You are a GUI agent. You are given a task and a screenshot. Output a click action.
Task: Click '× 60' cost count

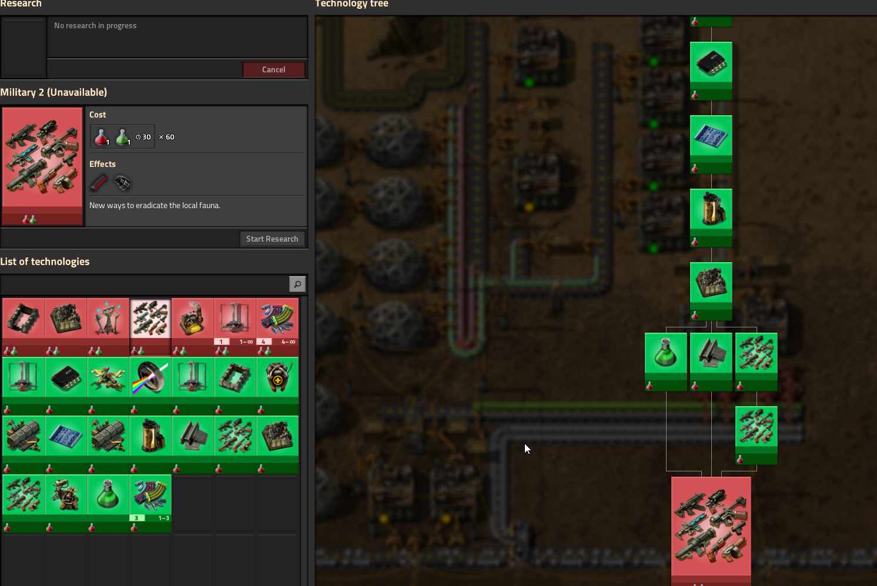pos(166,137)
